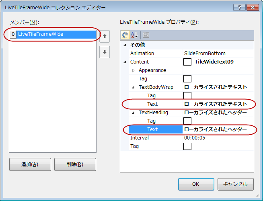Edit TextHeading Text value ローカライズされたヘッダー
The height and width of the screenshot is (201, 263).
(218, 129)
